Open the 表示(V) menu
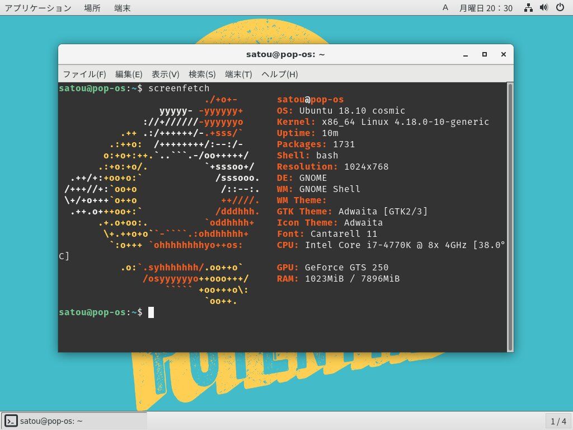Viewport: 573px width, 430px height. click(x=165, y=74)
